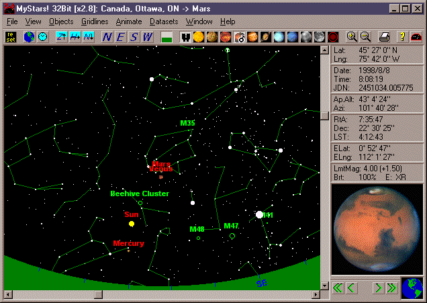427x303 pixels.
Task: Click the Earth globe button beside the arrows
Action: point(412,288)
